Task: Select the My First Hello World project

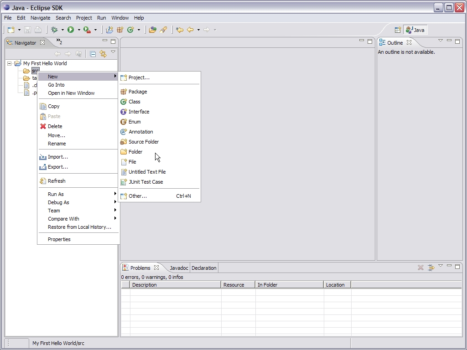Action: click(x=45, y=63)
